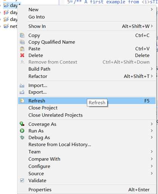
Task: Click the Coverage As icon
Action: point(22,124)
